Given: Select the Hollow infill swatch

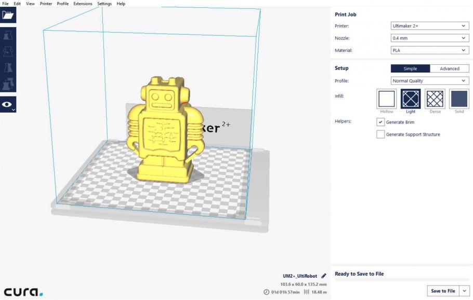Looking at the screenshot, I should tap(386, 99).
